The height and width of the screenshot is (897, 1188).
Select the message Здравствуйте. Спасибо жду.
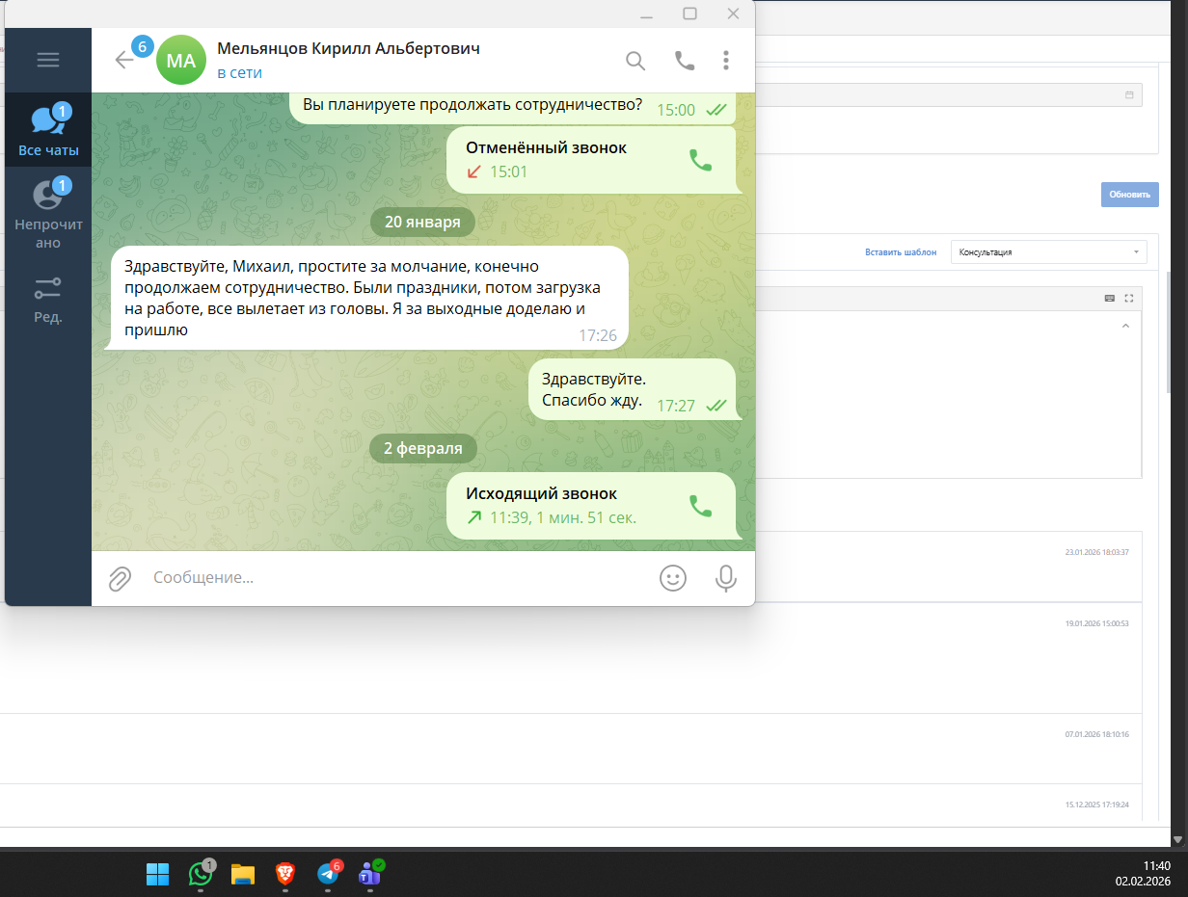point(633,389)
